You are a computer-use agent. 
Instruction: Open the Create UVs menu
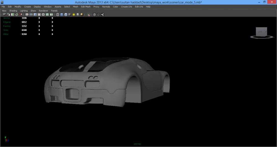(126, 7)
